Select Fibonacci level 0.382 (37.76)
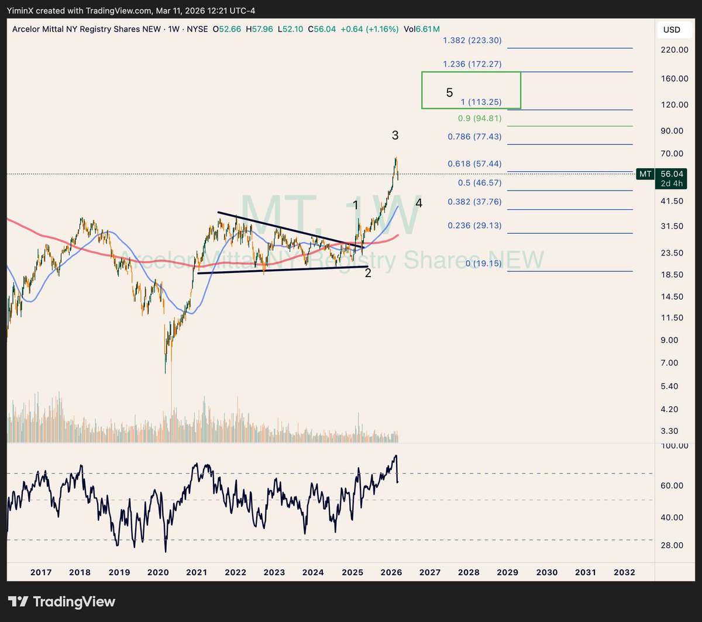Viewport: 702px width, 622px height. pos(474,202)
